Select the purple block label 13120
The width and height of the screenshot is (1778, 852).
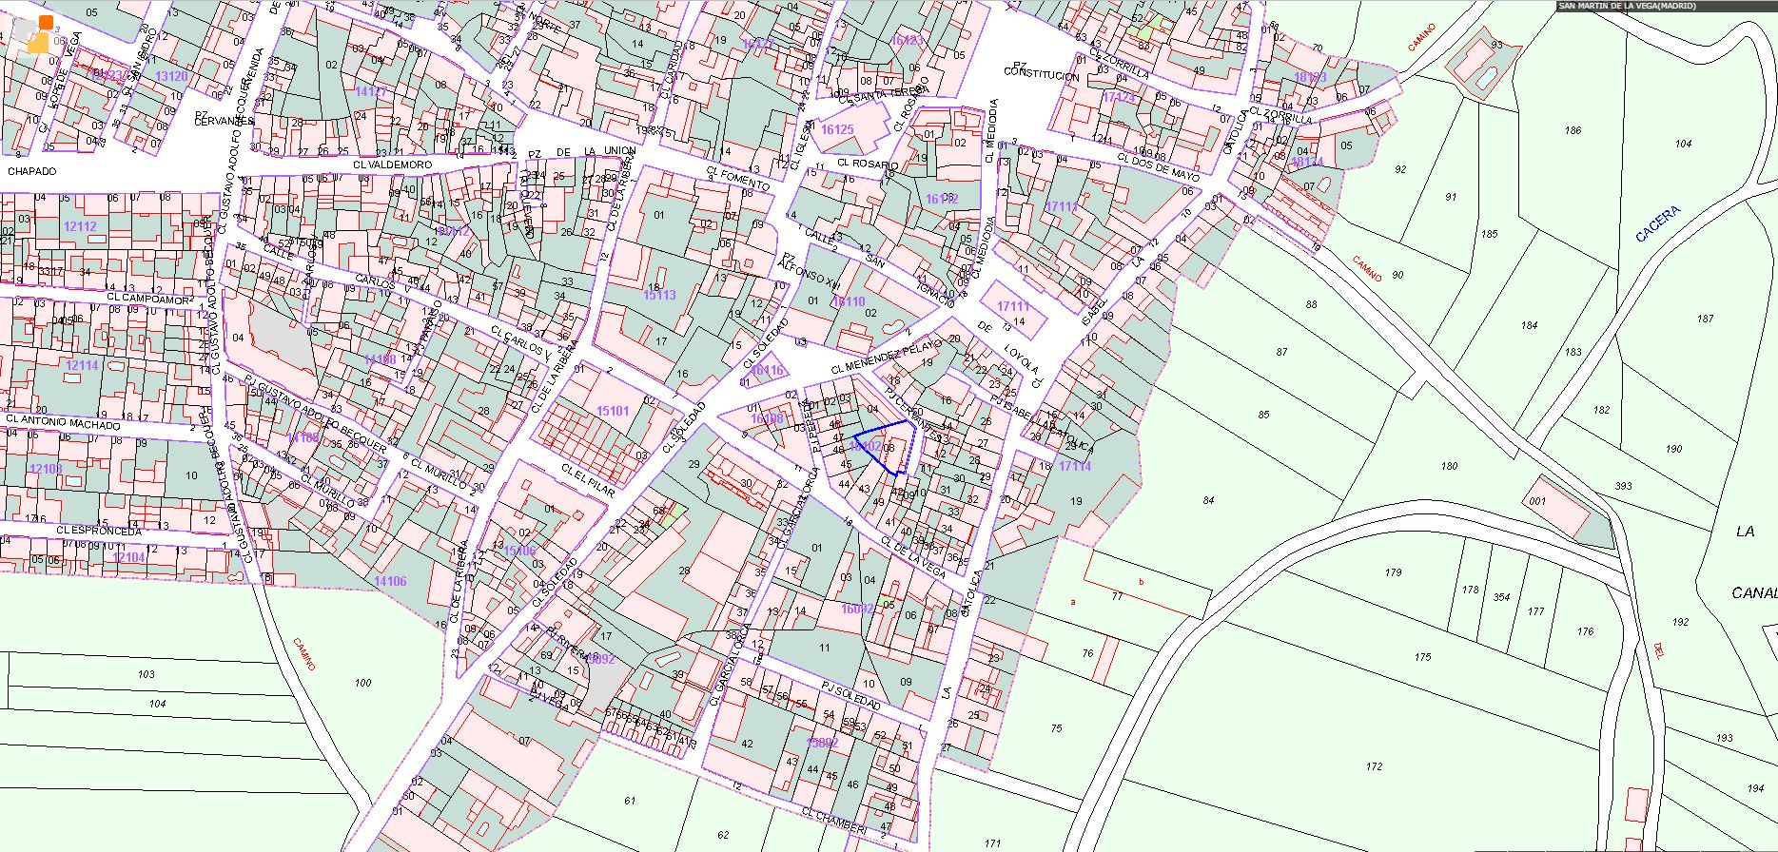click(171, 76)
